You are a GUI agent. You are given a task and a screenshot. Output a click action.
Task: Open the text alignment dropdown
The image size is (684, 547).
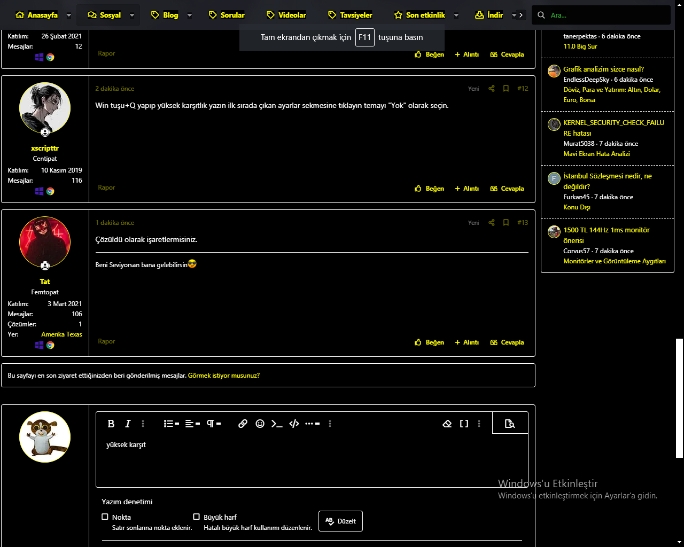point(192,424)
